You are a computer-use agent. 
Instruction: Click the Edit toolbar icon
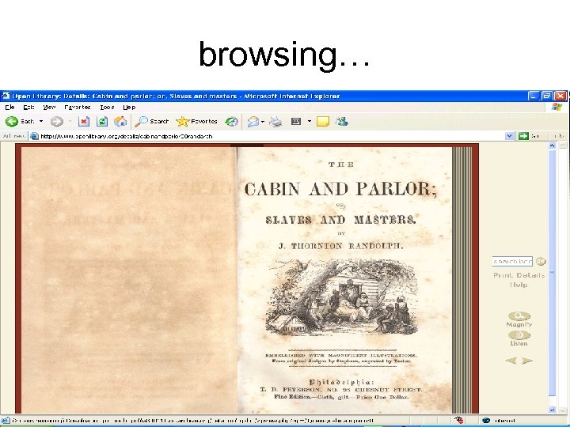click(296, 121)
